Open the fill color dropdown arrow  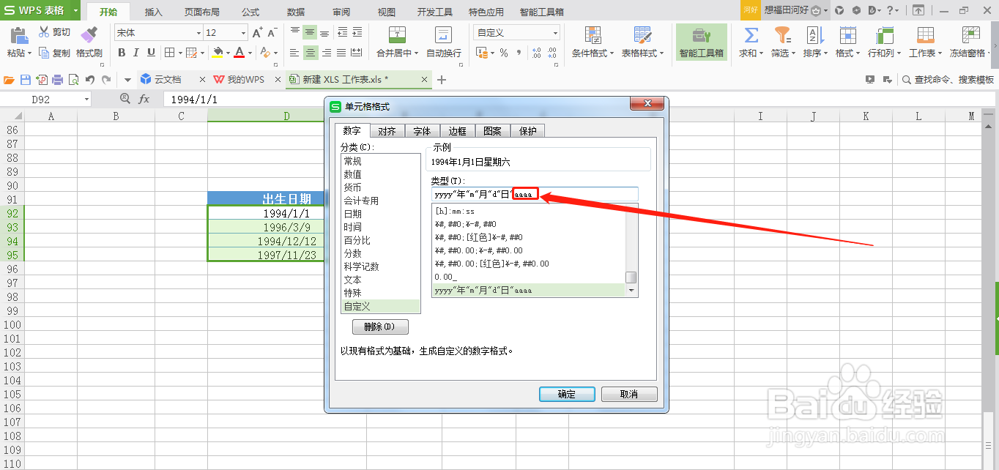pyautogui.click(x=228, y=53)
